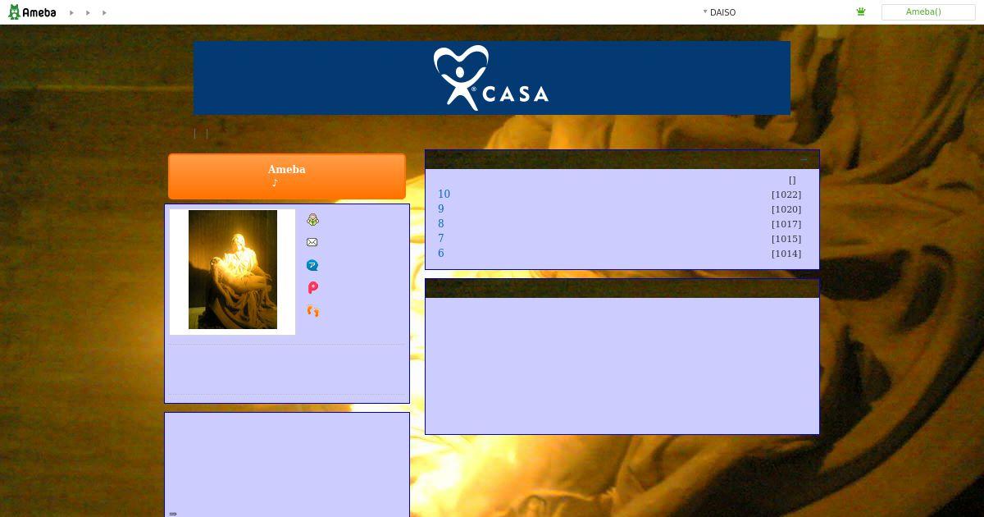This screenshot has height=517, width=984.
Task: Click the empty [] bracket link above the dates
Action: click(792, 180)
